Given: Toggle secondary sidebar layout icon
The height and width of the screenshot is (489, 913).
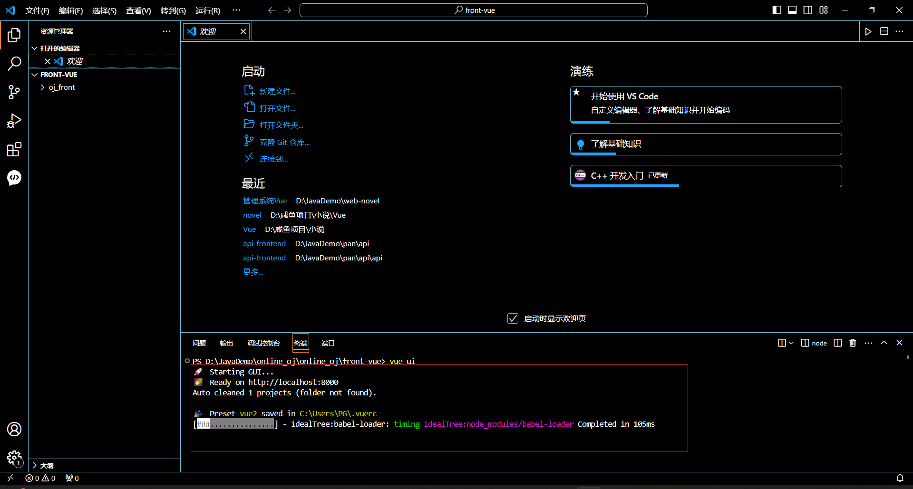Looking at the screenshot, I should point(808,10).
